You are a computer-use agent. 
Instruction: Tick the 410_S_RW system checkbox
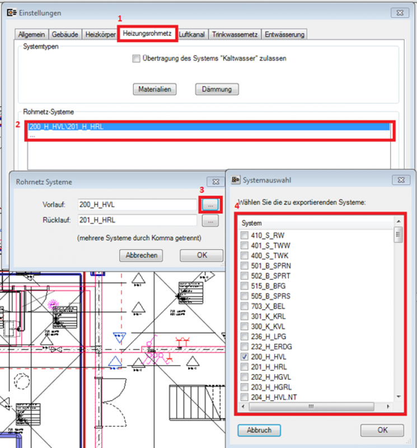point(245,235)
